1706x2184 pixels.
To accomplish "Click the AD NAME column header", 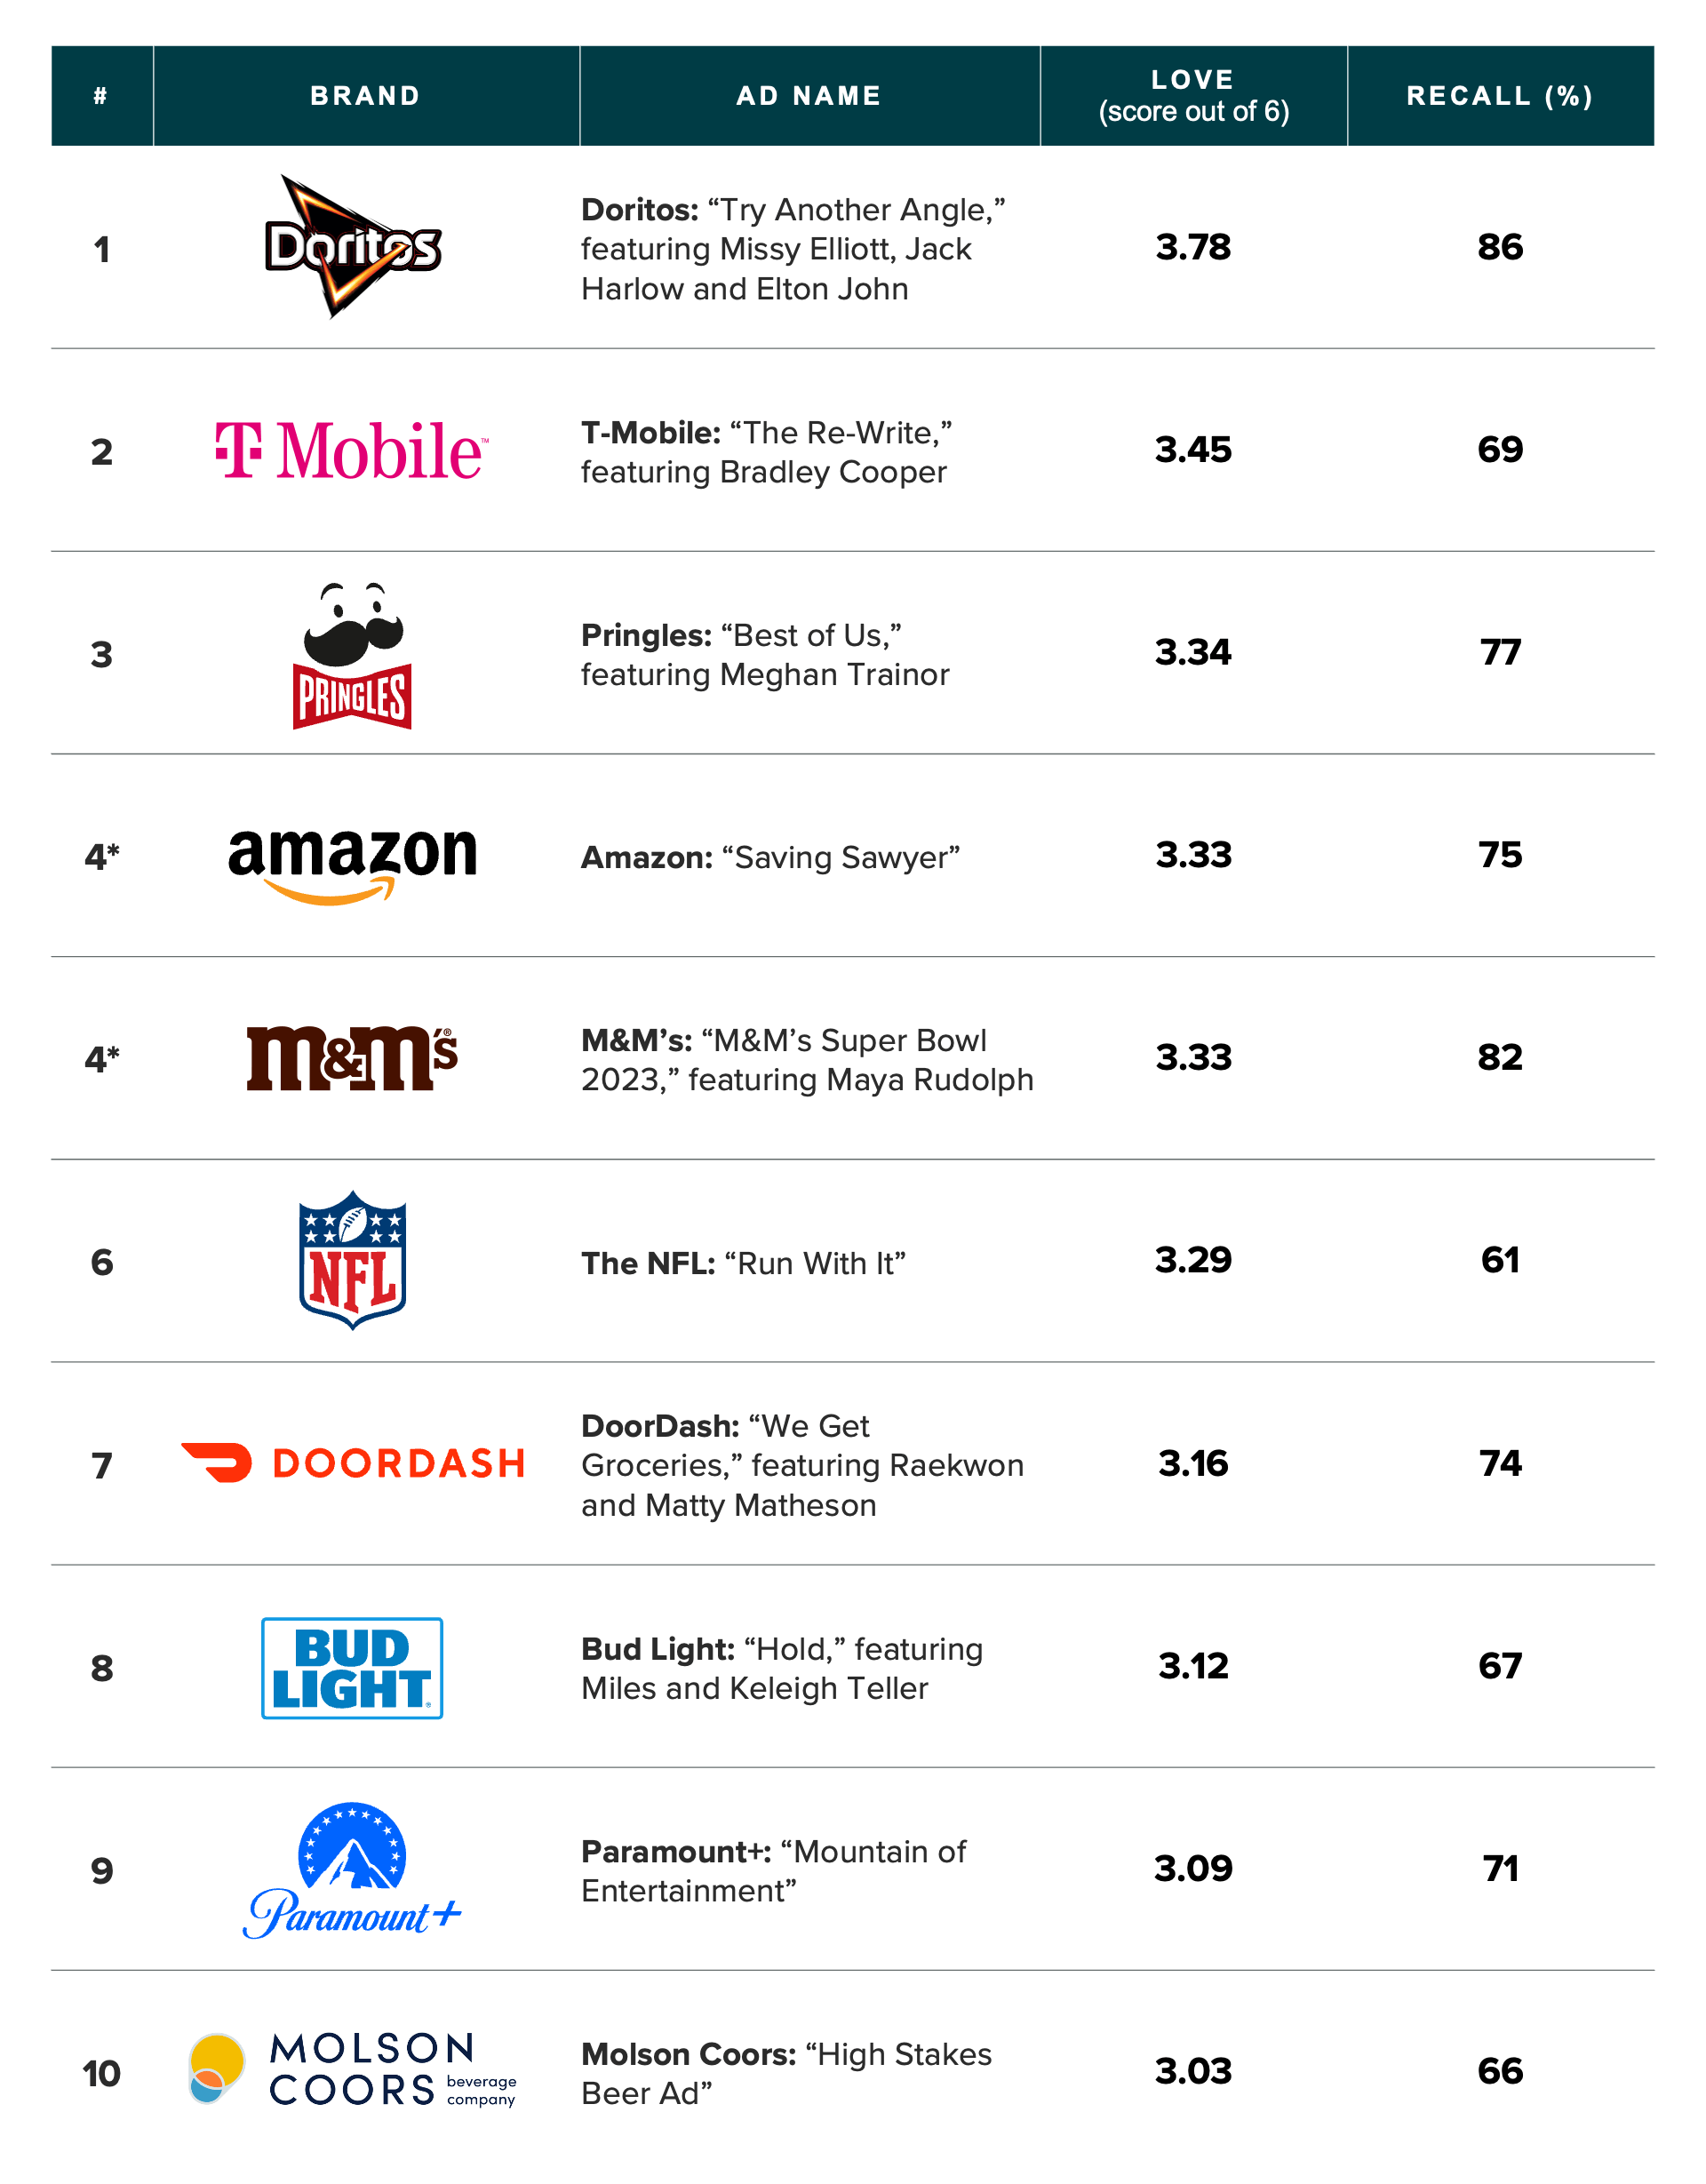I will click(x=809, y=96).
